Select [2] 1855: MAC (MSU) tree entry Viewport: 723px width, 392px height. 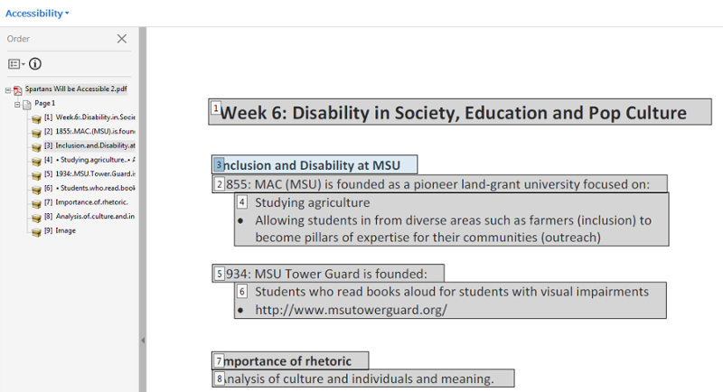click(89, 131)
